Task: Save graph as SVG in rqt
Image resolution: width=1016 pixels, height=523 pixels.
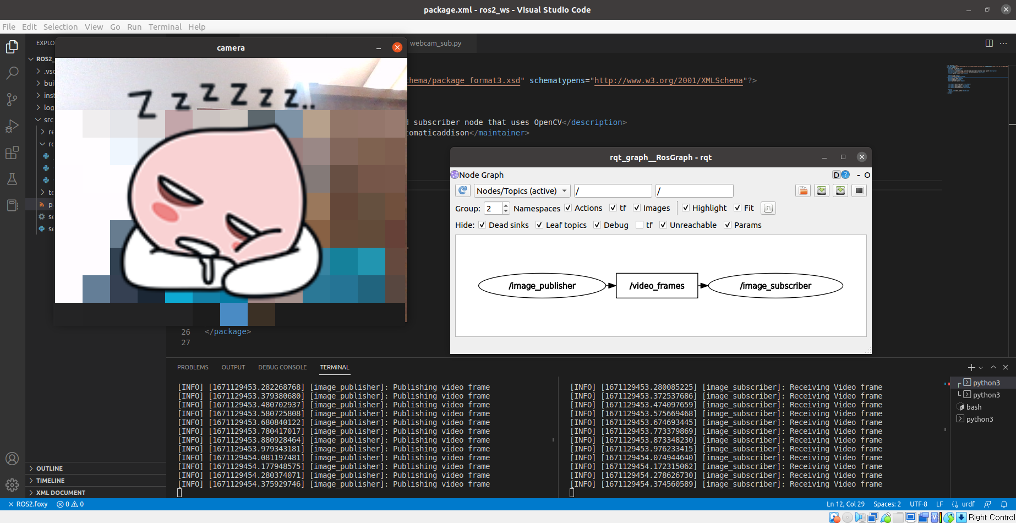Action: coord(840,190)
